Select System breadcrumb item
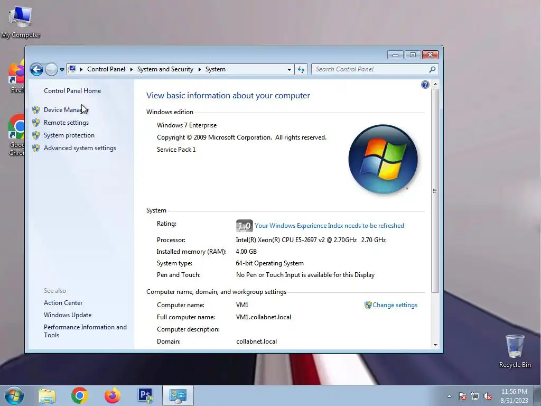This screenshot has height=406, width=541. (216, 69)
